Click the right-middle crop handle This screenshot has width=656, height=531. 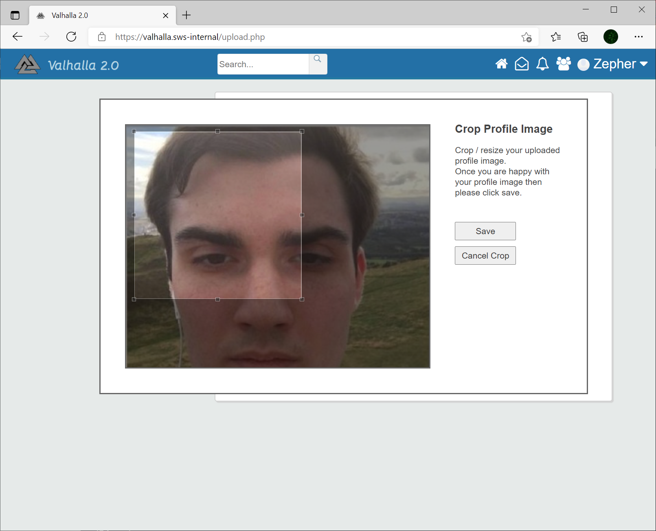302,215
